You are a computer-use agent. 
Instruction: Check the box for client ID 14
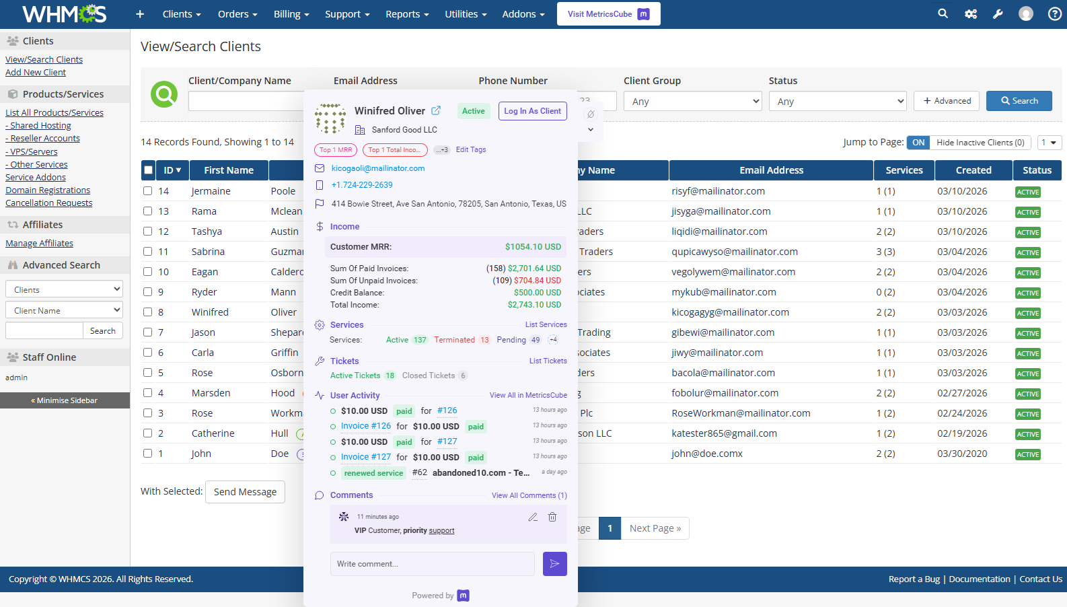click(147, 191)
